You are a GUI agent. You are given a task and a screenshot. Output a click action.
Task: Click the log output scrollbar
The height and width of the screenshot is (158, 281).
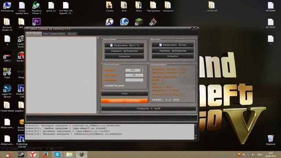[195, 132]
